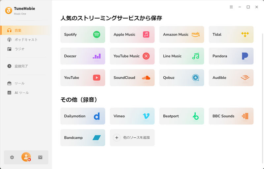Click the TuneMobie app title text
264x169 pixels.
(x=24, y=9)
